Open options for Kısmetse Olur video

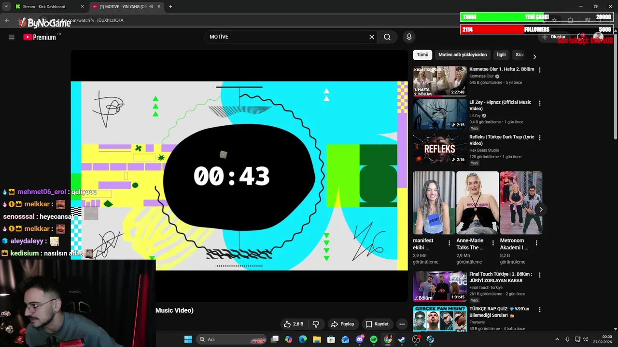tap(539, 70)
